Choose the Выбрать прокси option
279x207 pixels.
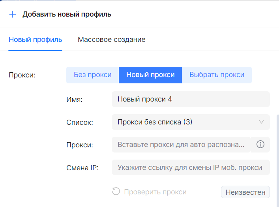[217, 75]
